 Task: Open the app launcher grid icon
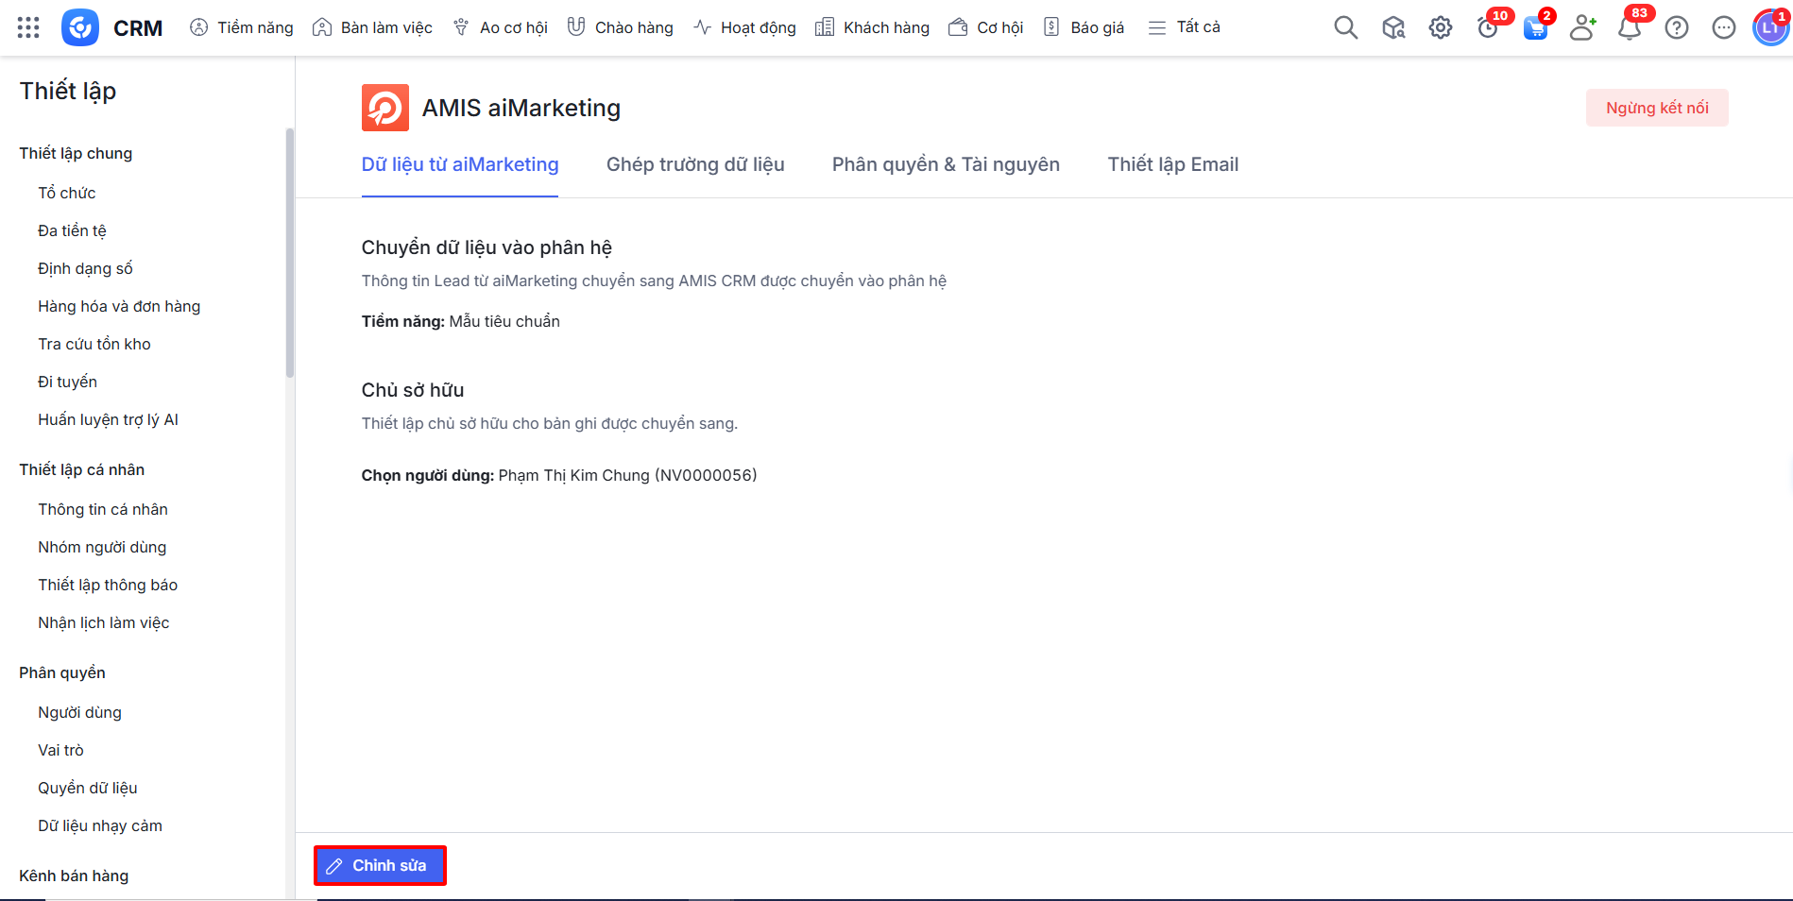tap(28, 27)
